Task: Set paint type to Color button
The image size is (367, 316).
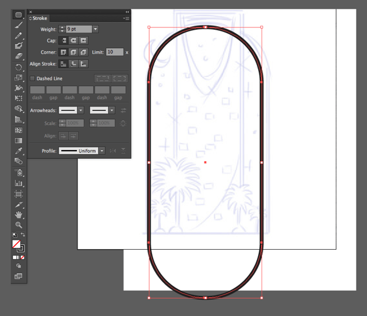Action: [15, 257]
